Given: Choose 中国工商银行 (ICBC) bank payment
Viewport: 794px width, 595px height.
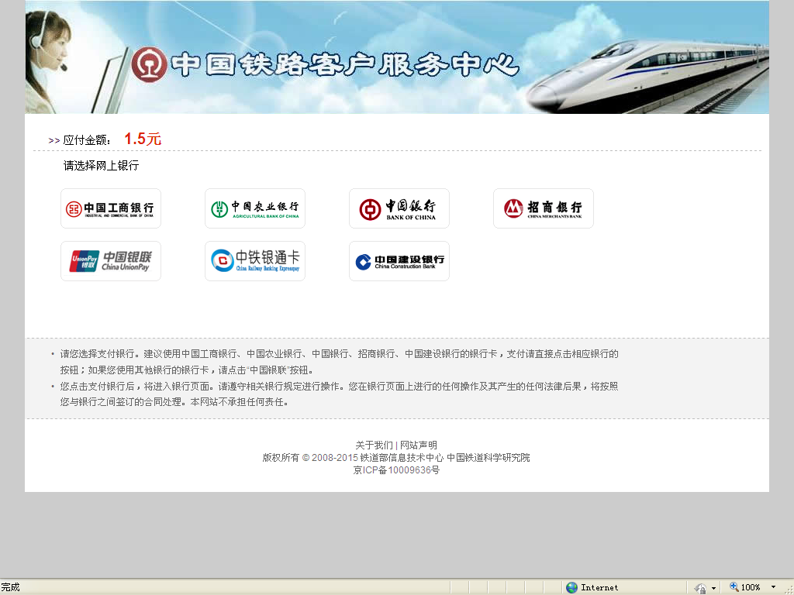Looking at the screenshot, I should [x=111, y=208].
